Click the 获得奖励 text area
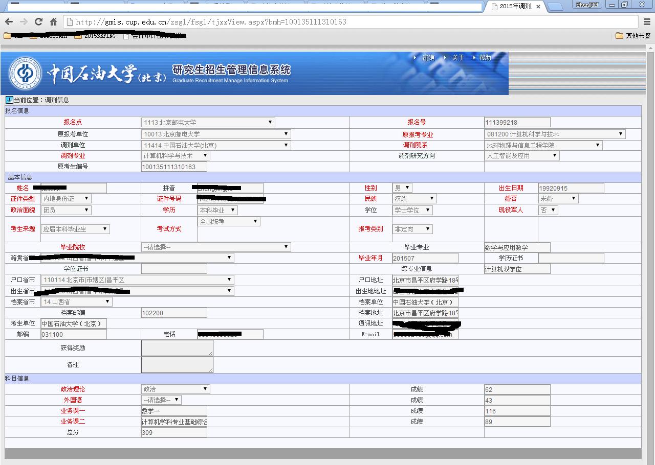The width and height of the screenshot is (655, 465). click(177, 348)
